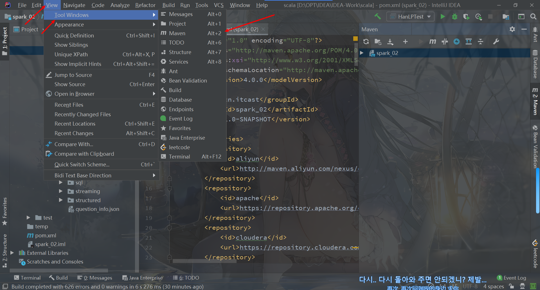Image resolution: width=540 pixels, height=290 pixels.
Task: Start debugging with the green bug icon
Action: point(454,17)
